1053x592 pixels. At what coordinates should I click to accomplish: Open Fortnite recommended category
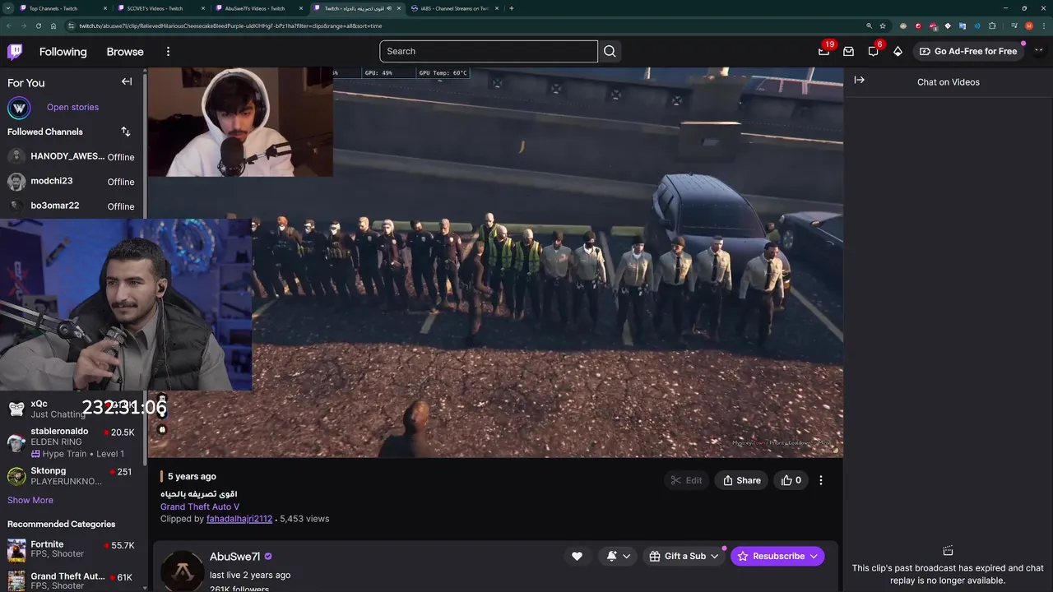[x=72, y=549]
